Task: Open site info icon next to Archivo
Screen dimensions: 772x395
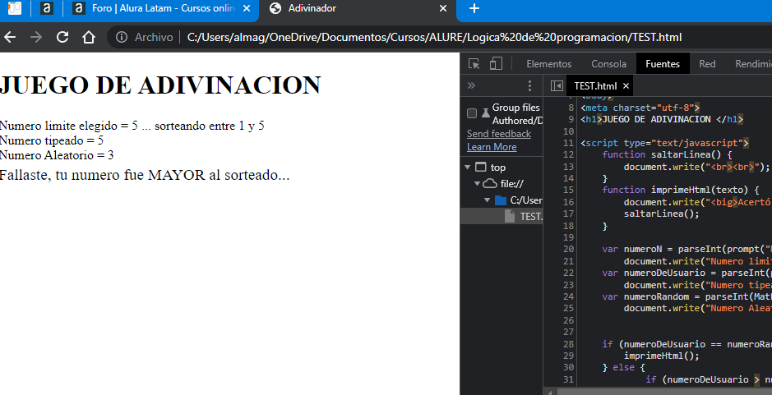Action: coord(121,38)
